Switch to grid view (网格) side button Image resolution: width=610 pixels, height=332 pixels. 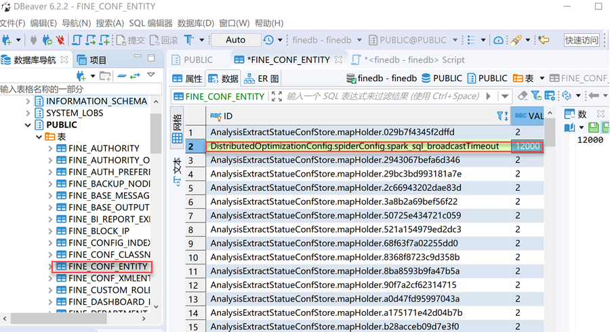click(177, 128)
